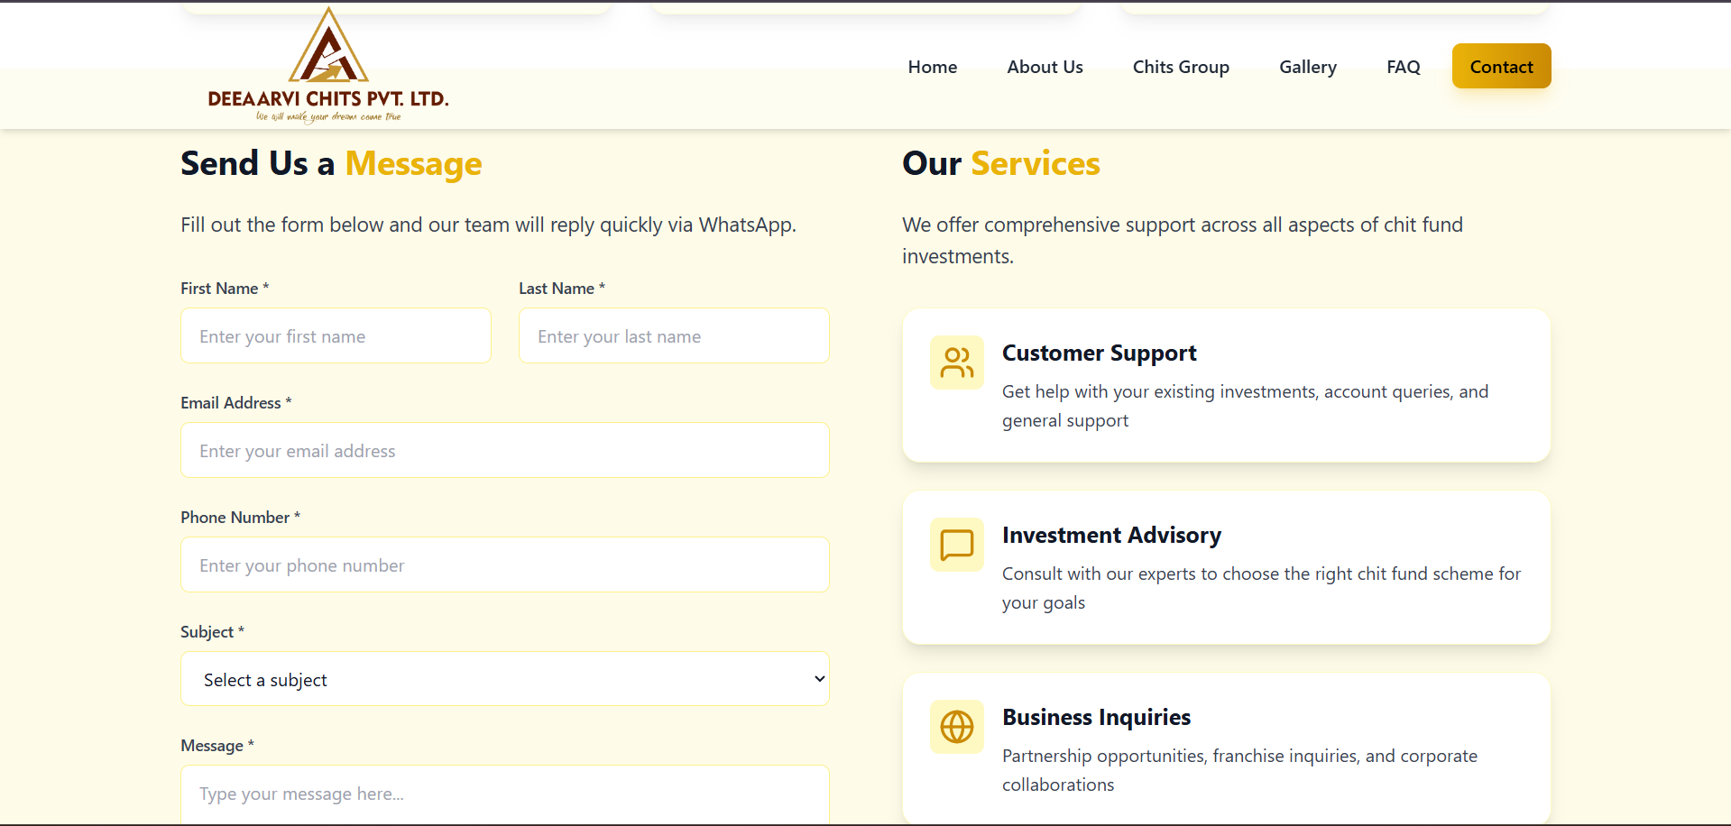Open the Business Inquiries card heading

pyautogui.click(x=1096, y=718)
